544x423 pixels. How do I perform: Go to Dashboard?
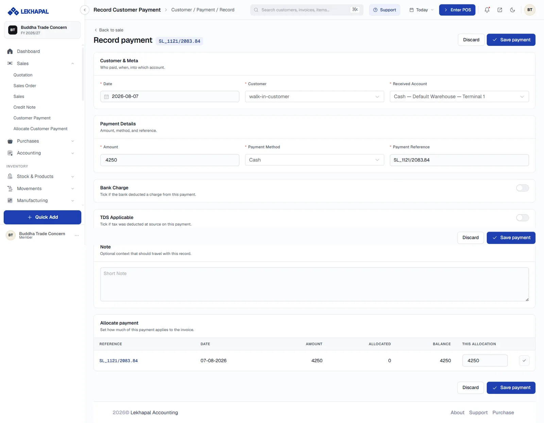click(x=29, y=51)
